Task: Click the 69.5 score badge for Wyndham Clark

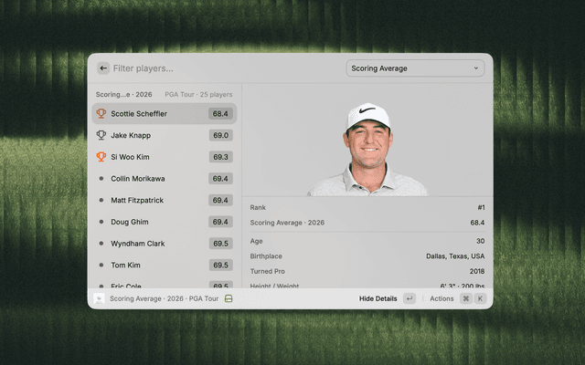Action: pos(221,244)
